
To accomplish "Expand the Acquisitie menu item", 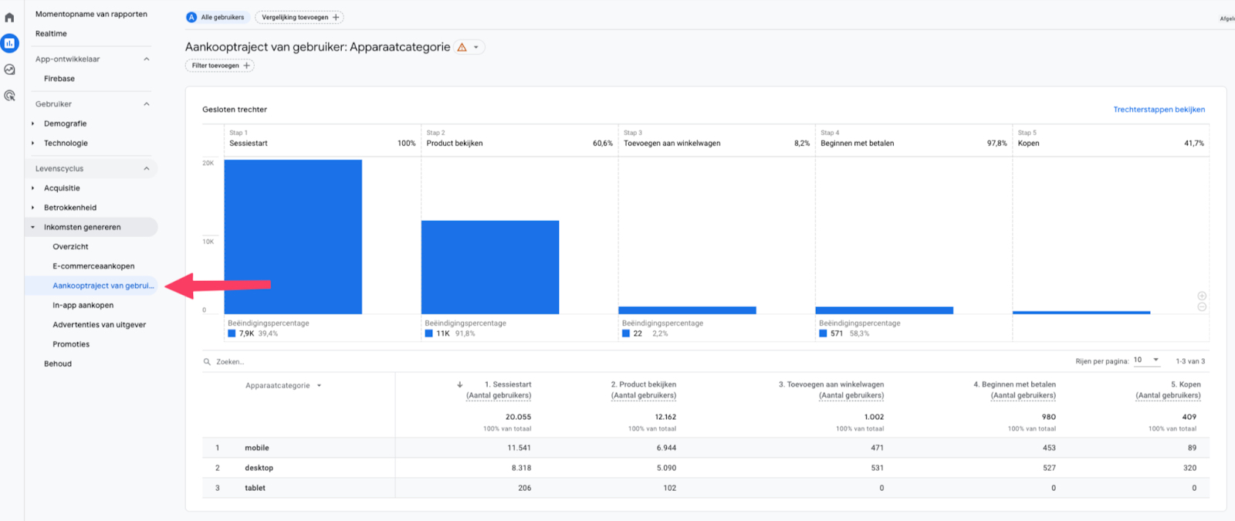I will 33,188.
